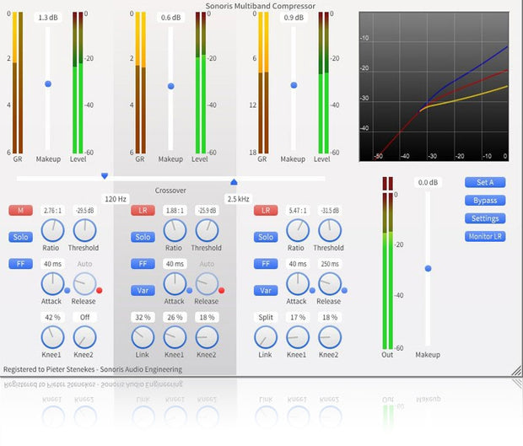Click the Bypass button

[485, 201]
